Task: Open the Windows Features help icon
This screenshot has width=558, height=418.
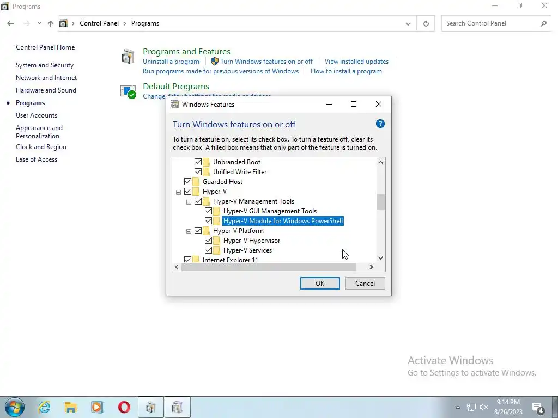Action: coord(380,124)
